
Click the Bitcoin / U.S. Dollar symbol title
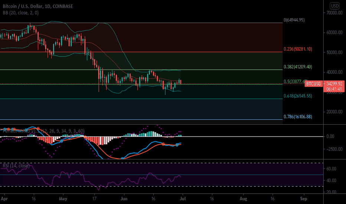tap(38, 6)
